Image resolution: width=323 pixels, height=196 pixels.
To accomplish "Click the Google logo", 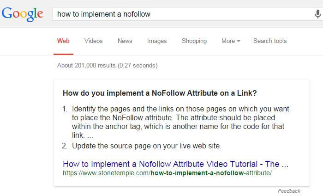I will click(23, 14).
